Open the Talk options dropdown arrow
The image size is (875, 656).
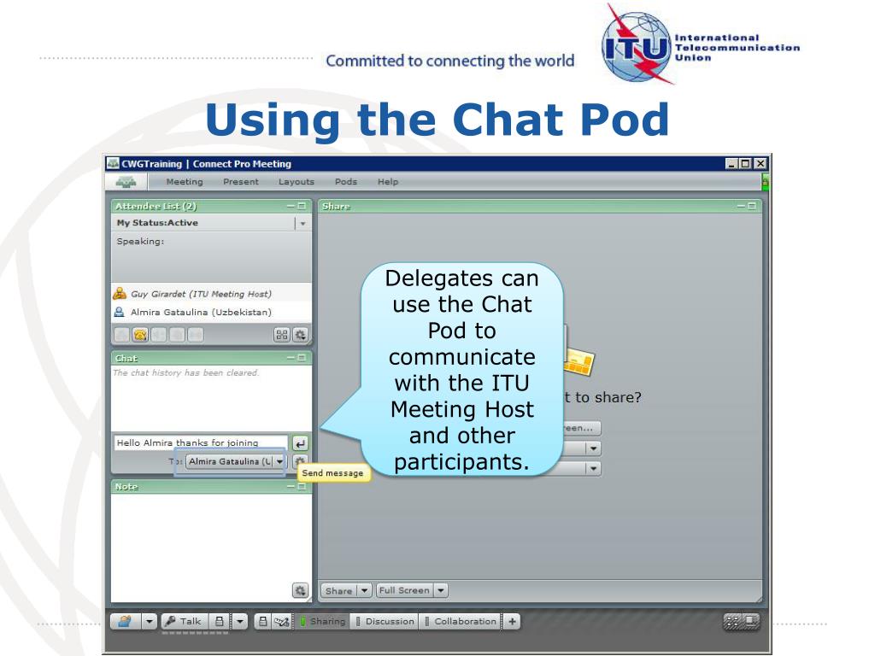click(240, 621)
